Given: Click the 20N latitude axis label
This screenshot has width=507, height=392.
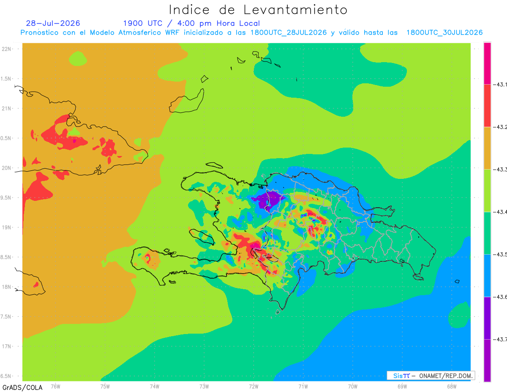Looking at the screenshot, I should pos(6,168).
